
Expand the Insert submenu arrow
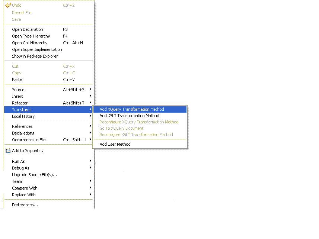point(90,96)
